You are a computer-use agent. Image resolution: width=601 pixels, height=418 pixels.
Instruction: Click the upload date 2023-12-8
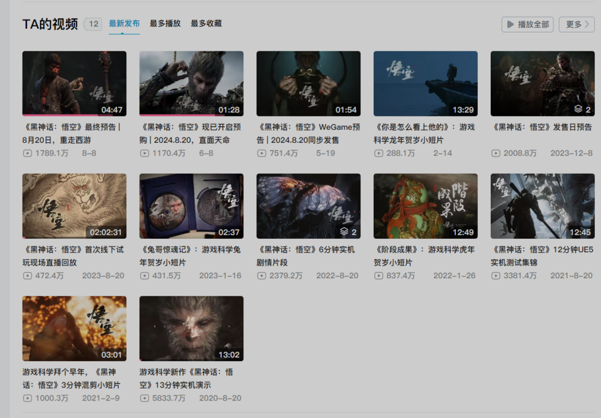[572, 153]
